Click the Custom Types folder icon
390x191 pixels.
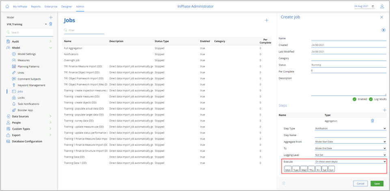(x=8, y=129)
